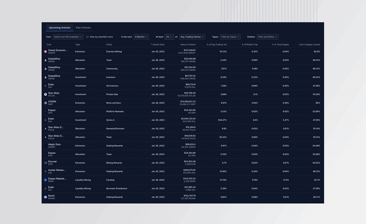
Task: Open the STEPN coin name link
Action: point(52,101)
